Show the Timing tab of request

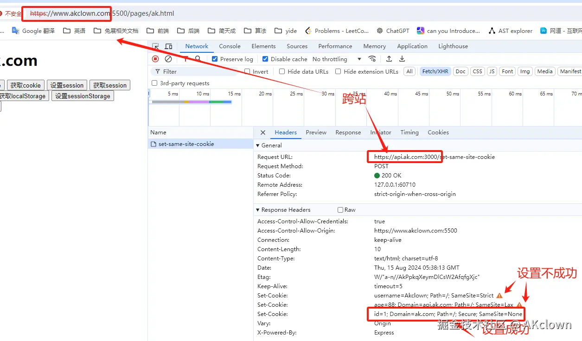pyautogui.click(x=409, y=133)
